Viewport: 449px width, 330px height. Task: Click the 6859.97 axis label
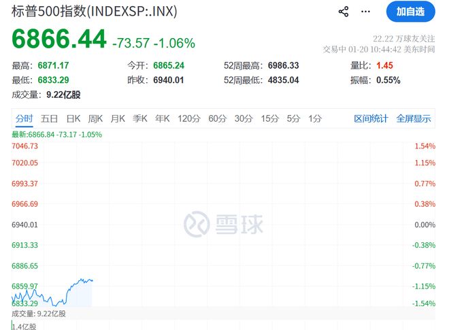(24, 286)
